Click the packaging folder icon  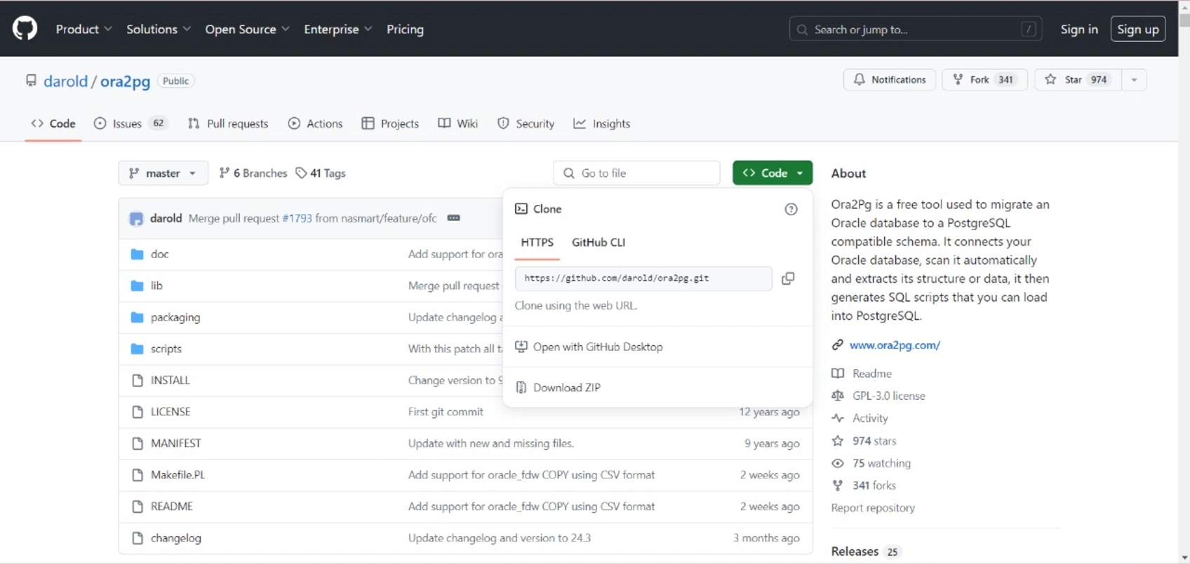pos(138,317)
